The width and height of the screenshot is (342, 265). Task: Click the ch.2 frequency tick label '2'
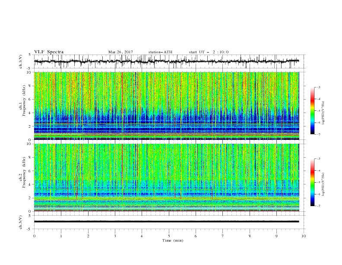pos(30,198)
